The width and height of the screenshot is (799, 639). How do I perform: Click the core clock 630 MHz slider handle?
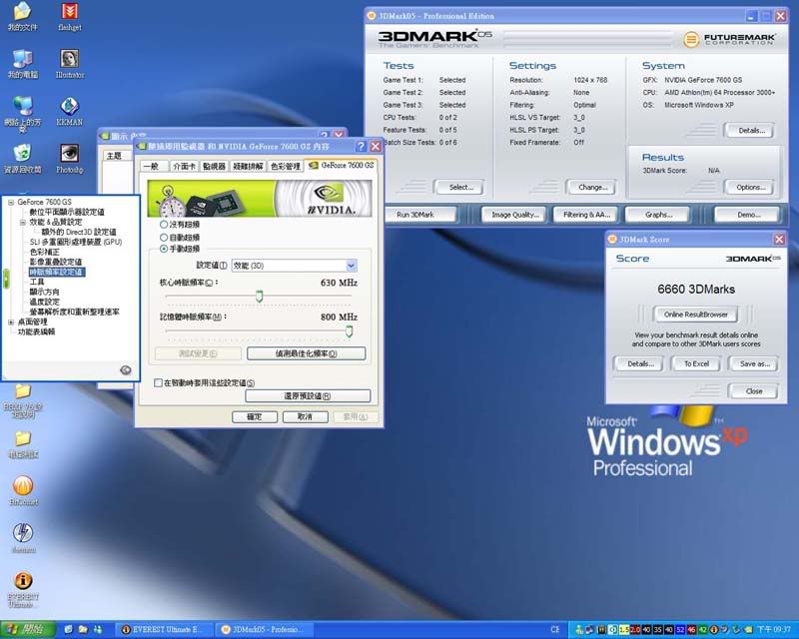pyautogui.click(x=260, y=297)
